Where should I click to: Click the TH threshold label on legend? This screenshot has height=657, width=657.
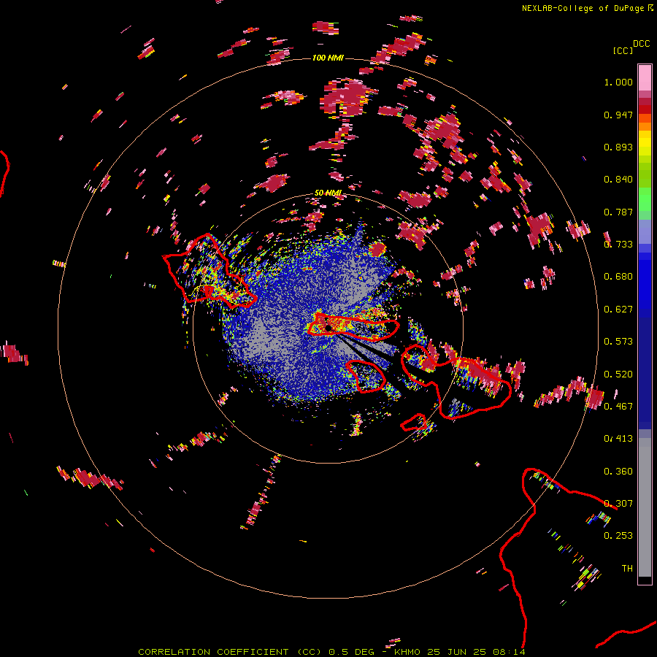point(627,569)
